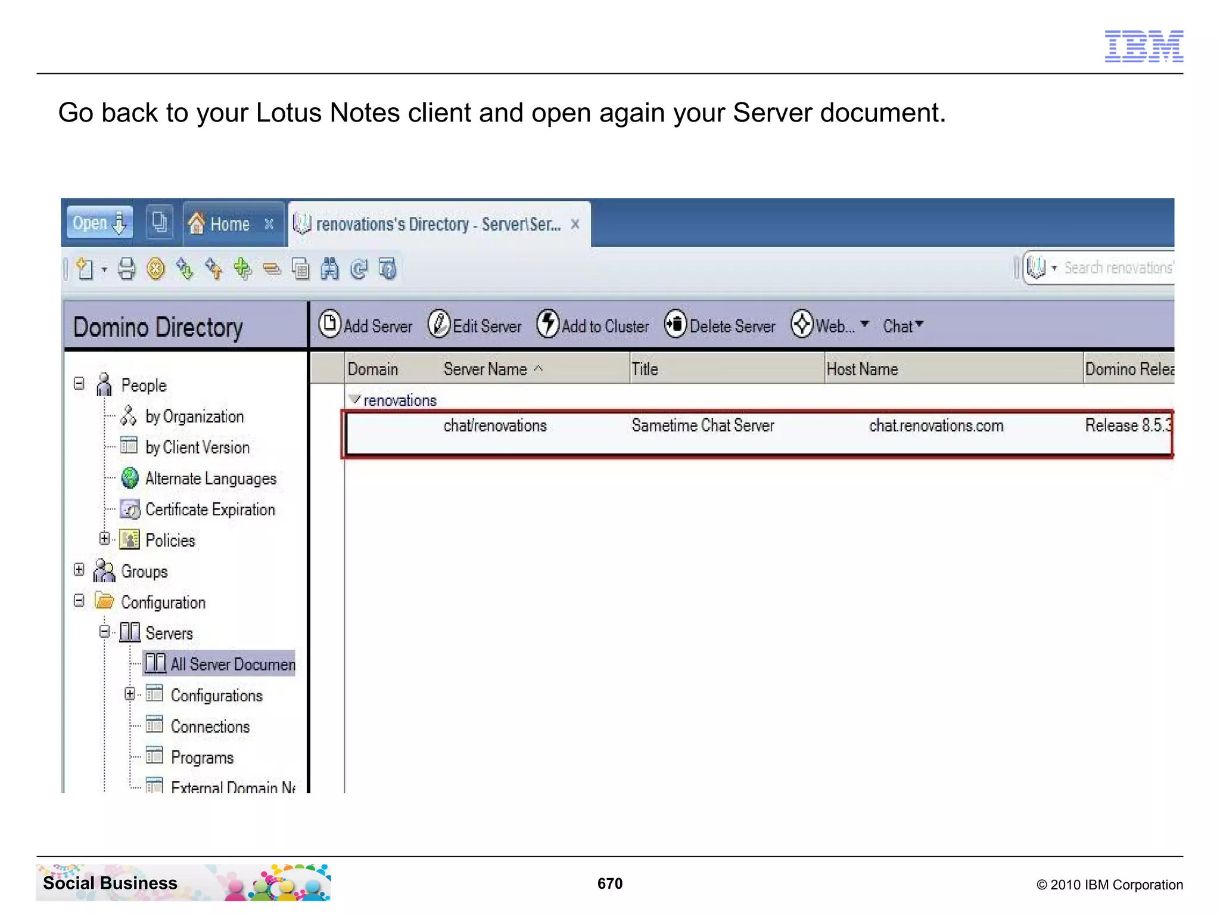Viewport: 1220px width, 915px height.
Task: Click the Domino Release column header
Action: [1129, 369]
